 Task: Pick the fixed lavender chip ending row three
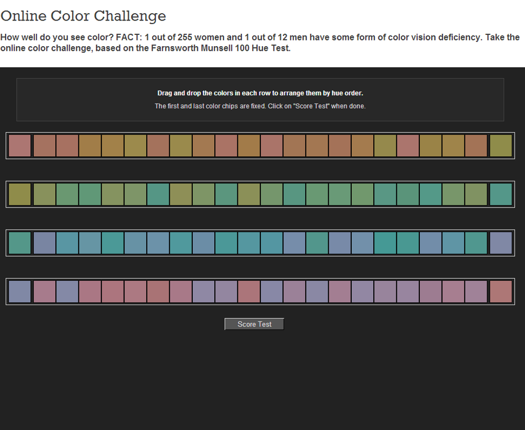click(x=501, y=243)
